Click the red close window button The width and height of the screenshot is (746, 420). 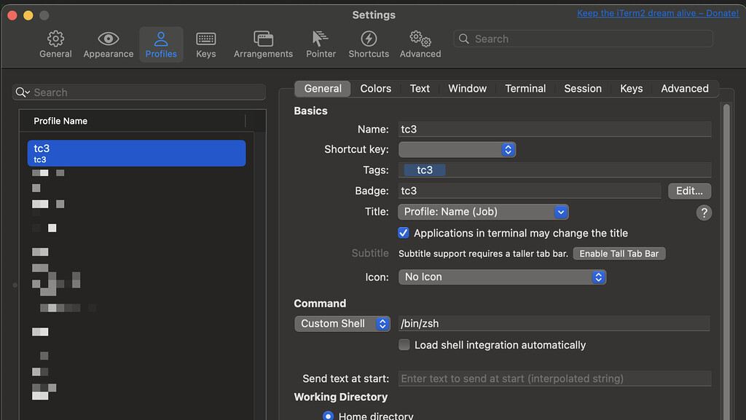12,15
